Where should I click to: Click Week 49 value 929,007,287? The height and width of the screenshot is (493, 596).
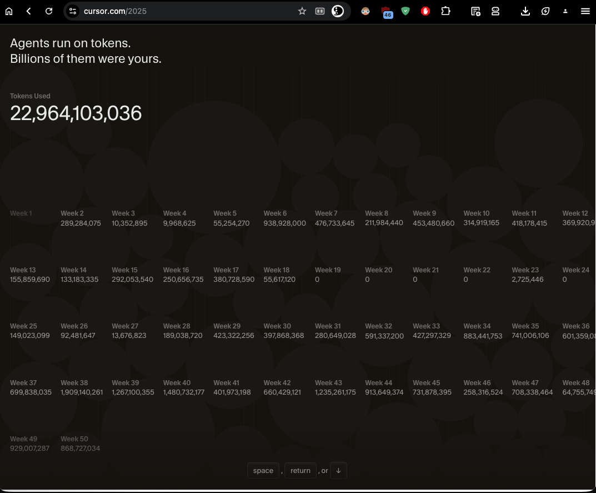29,448
